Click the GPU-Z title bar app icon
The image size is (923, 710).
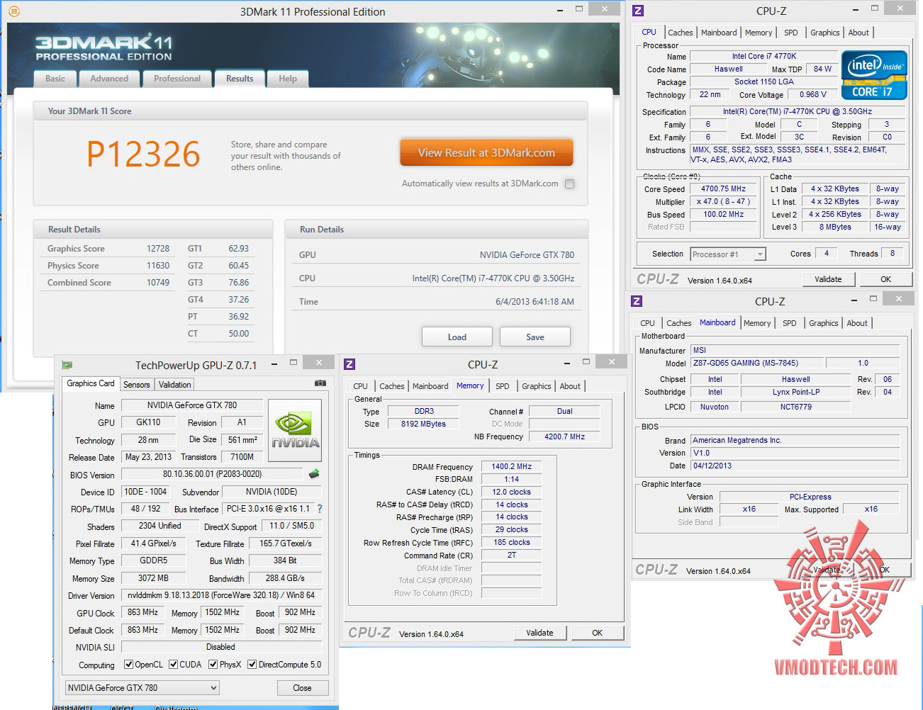coord(67,365)
